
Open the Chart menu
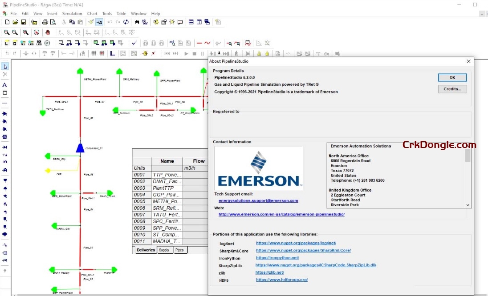92,13
